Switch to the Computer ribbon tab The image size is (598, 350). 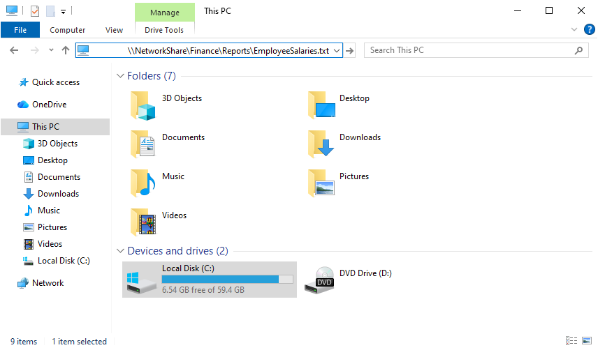pos(68,30)
